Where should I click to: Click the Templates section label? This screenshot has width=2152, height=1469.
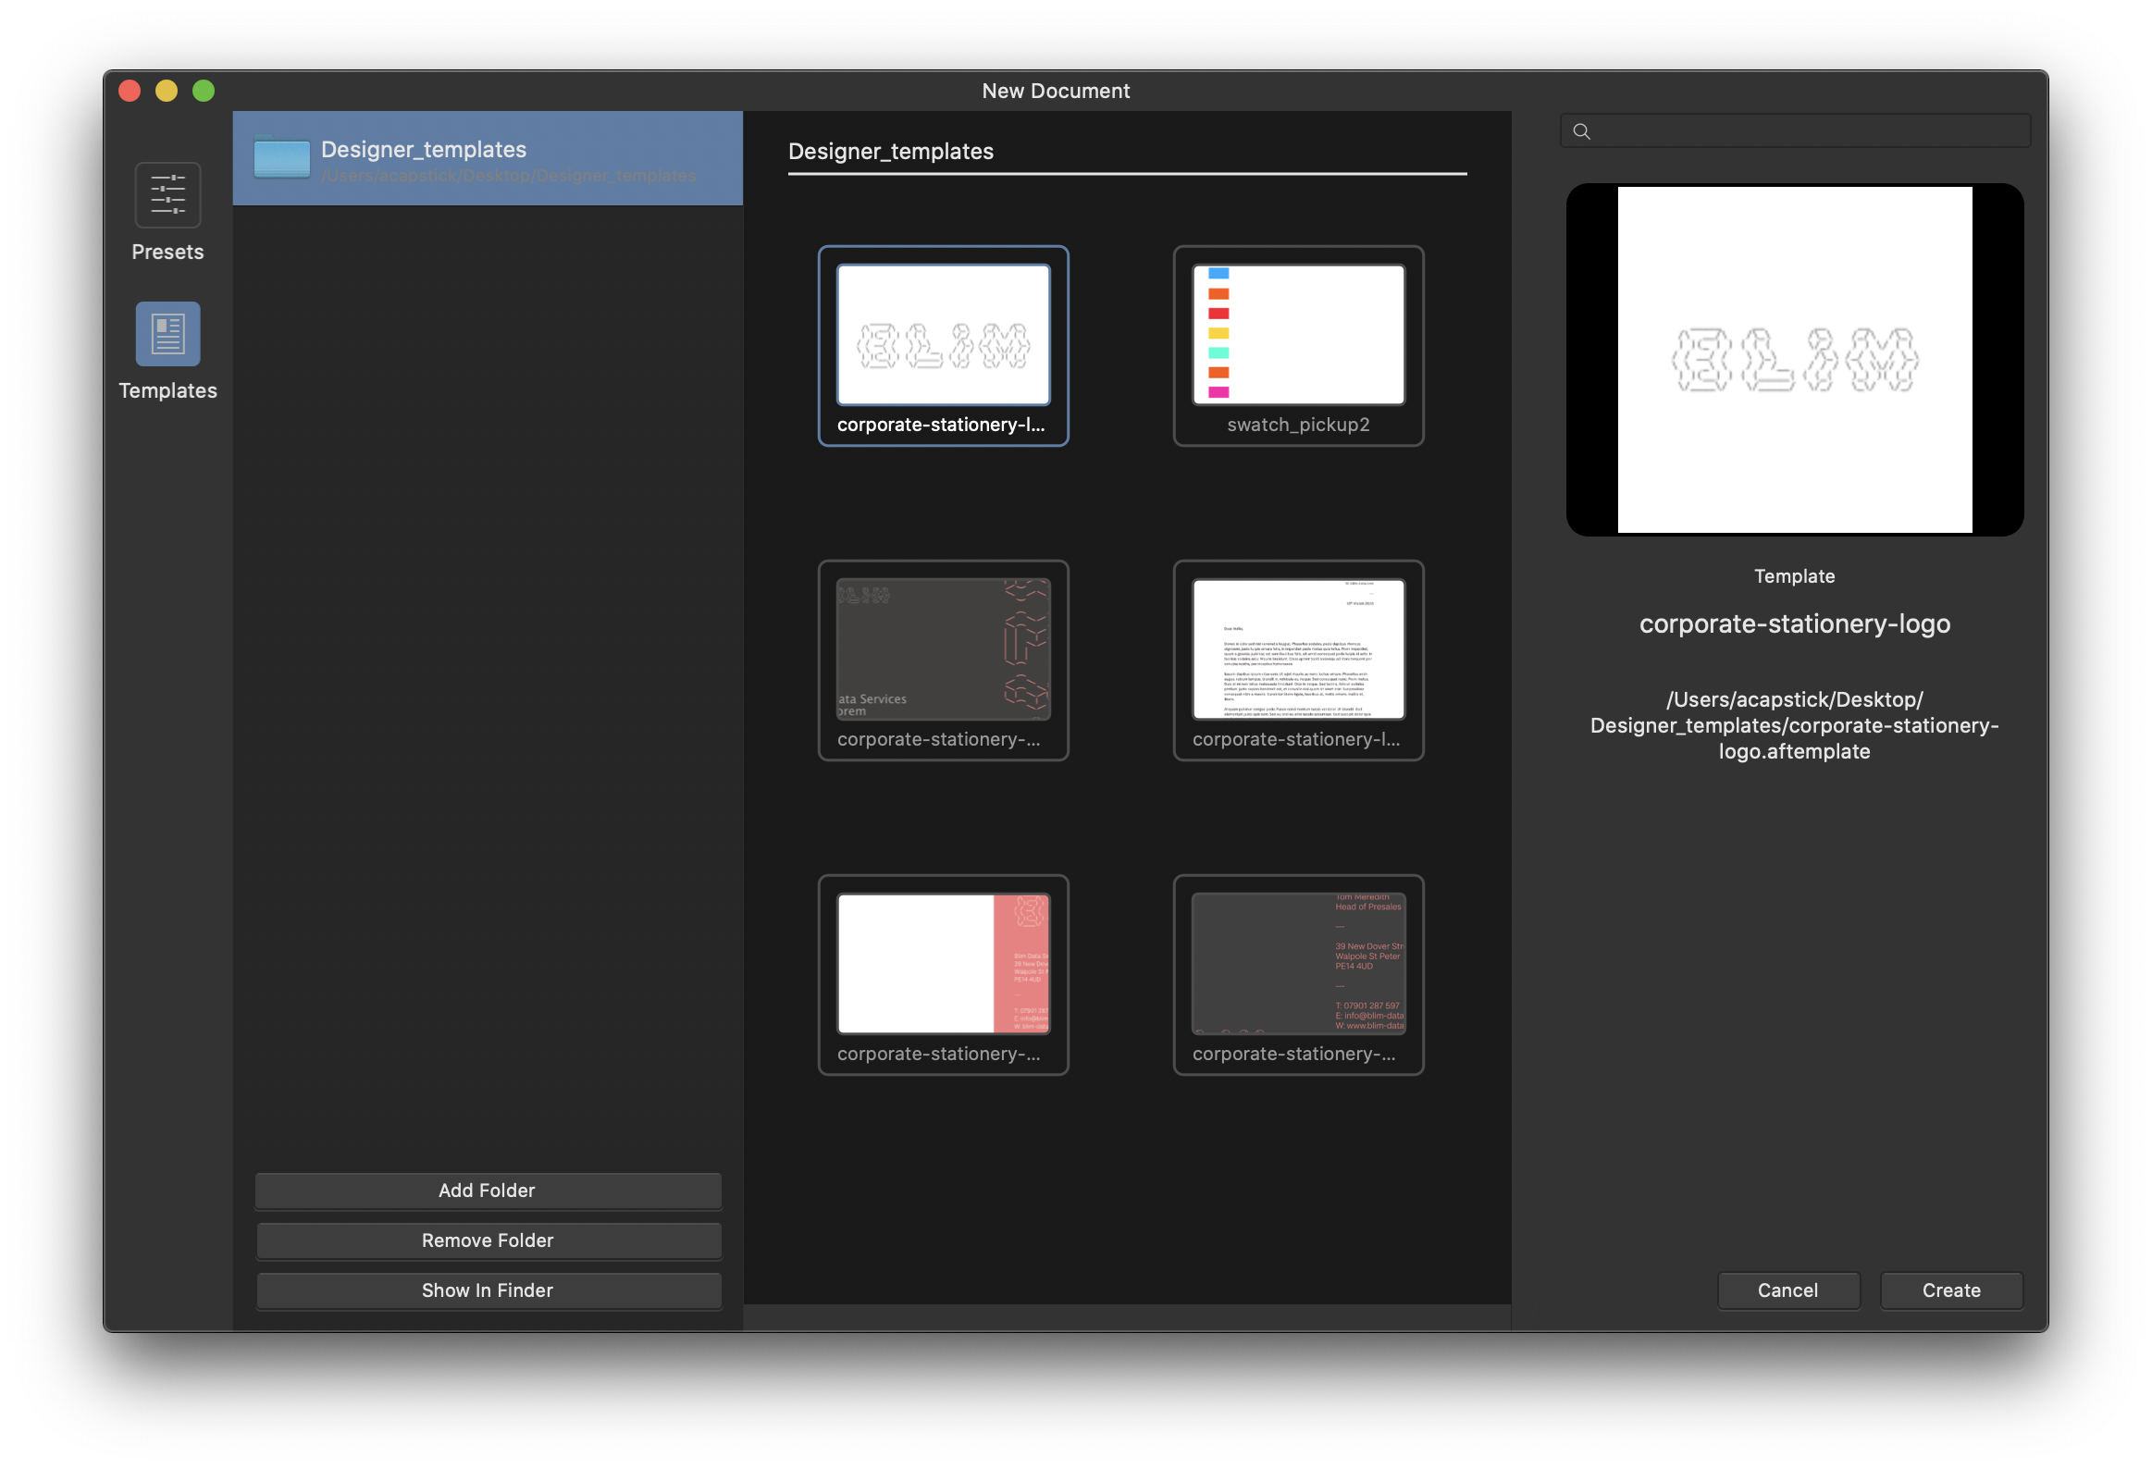(x=166, y=389)
